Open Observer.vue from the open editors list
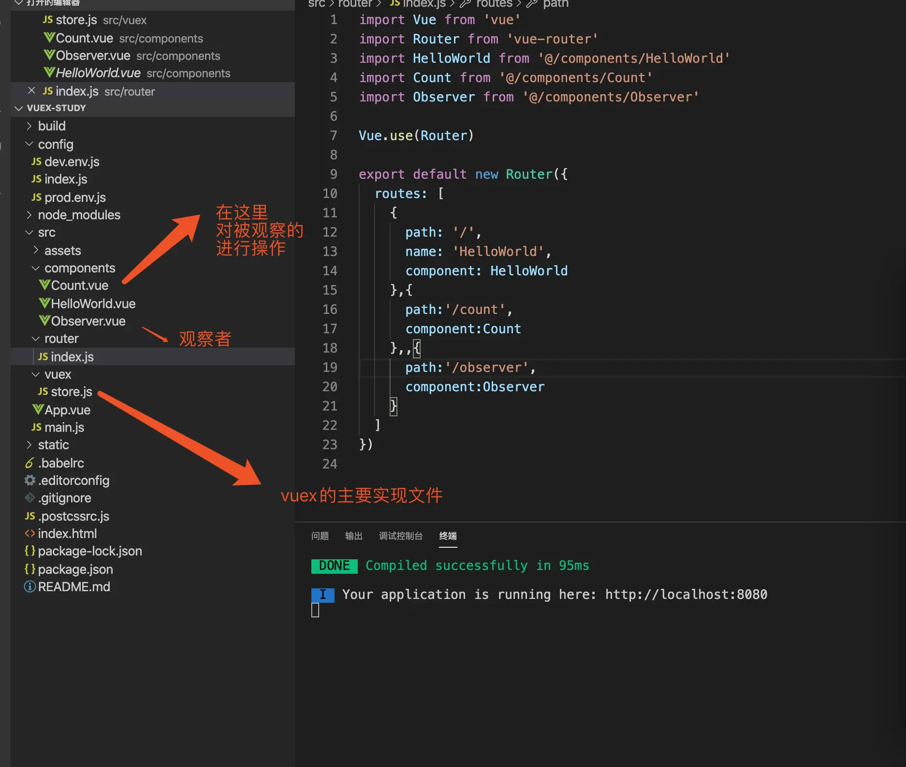The height and width of the screenshot is (767, 906). (x=93, y=56)
